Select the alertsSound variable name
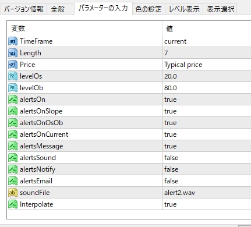 point(38,158)
